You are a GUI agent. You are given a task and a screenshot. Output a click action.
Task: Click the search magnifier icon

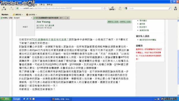170,8
